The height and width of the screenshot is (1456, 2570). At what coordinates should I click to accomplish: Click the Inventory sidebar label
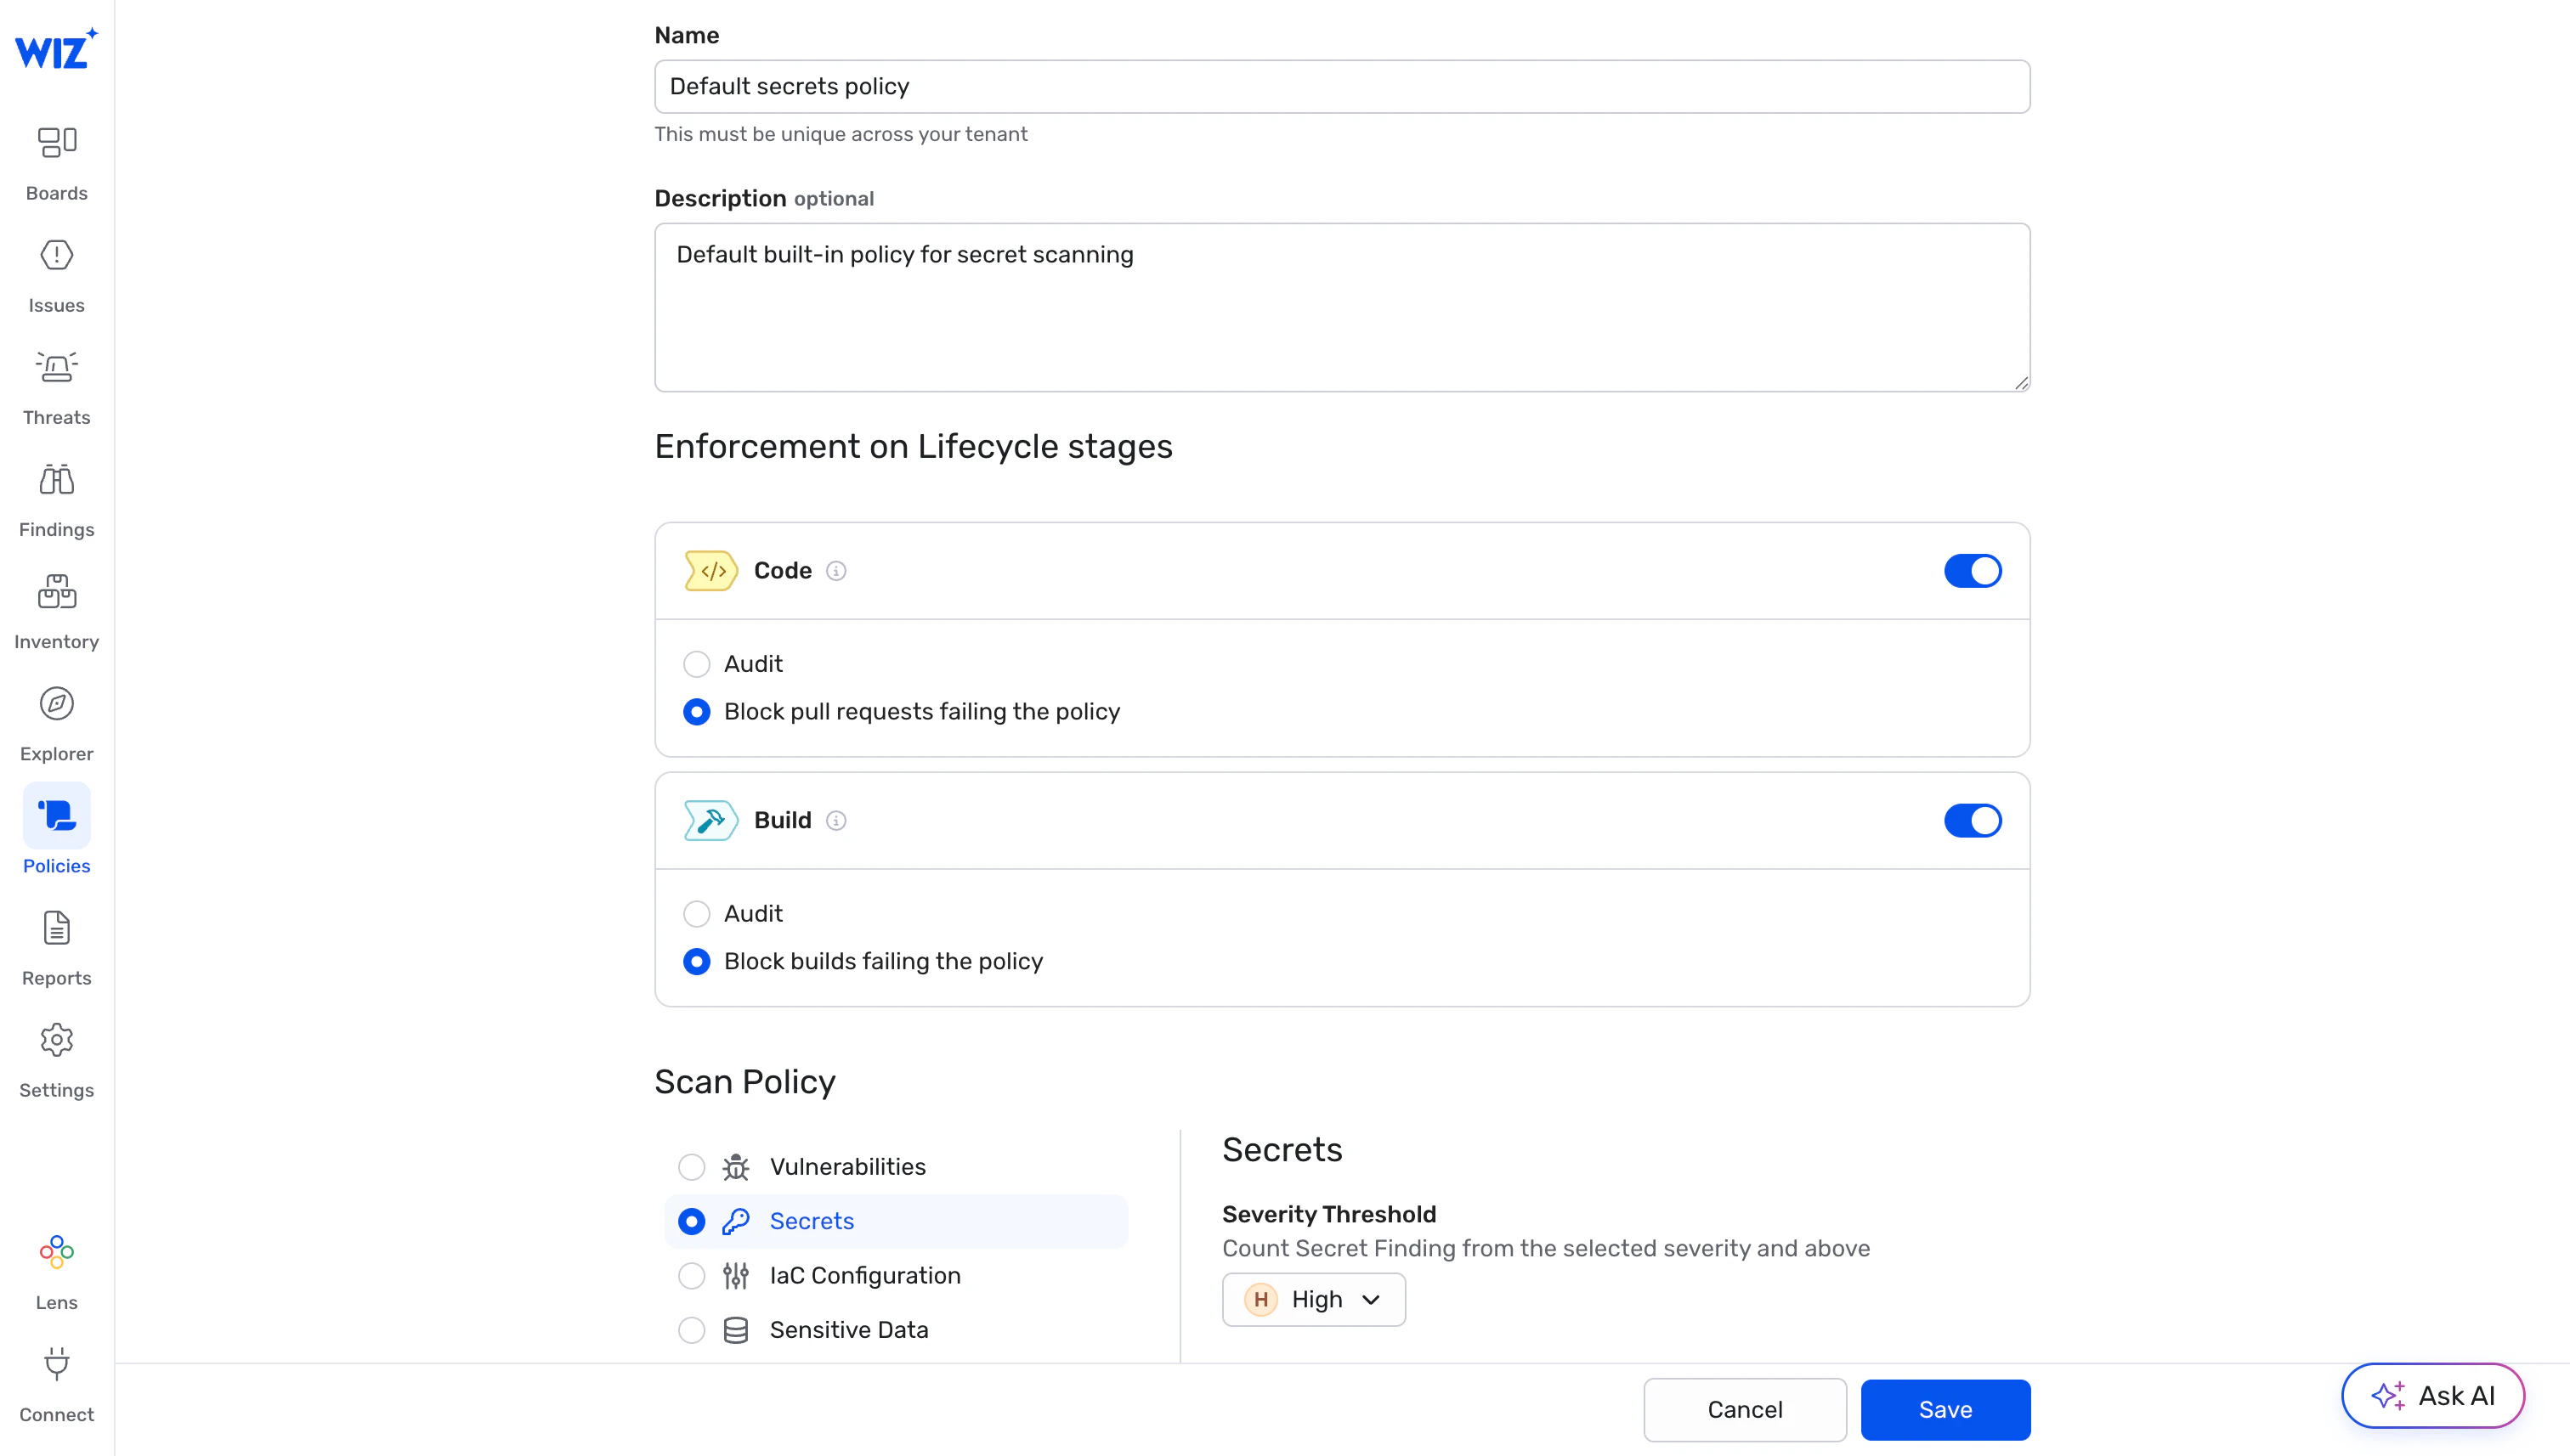tap(56, 642)
